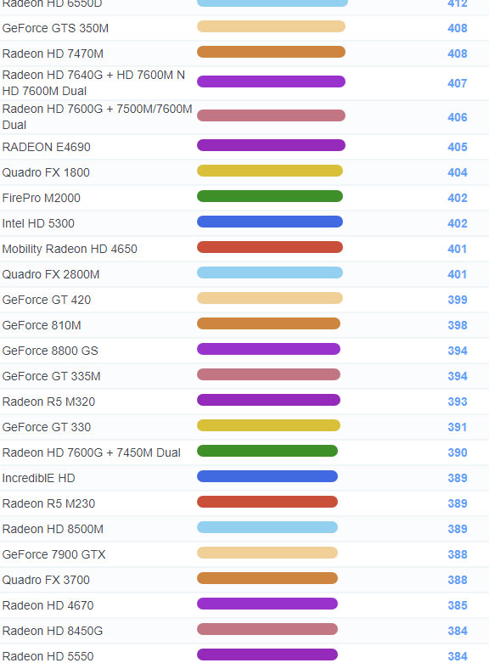489x663 pixels.
Task: Click the green bar for FirePro M2000
Action: (270, 196)
